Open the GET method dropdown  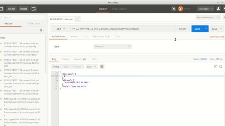point(60,29)
